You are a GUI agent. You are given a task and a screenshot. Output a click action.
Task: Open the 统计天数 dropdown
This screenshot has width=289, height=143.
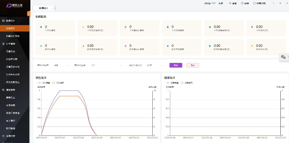click(155, 65)
